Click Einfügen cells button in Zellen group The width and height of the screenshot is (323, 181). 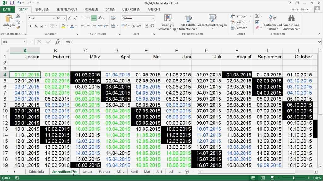click(241, 16)
